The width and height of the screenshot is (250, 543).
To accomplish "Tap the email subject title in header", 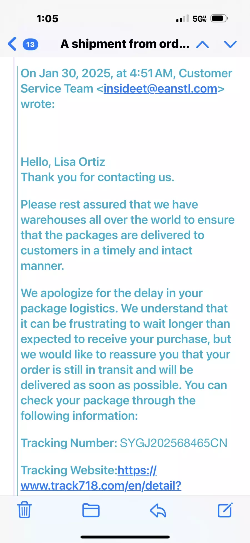I will (125, 44).
